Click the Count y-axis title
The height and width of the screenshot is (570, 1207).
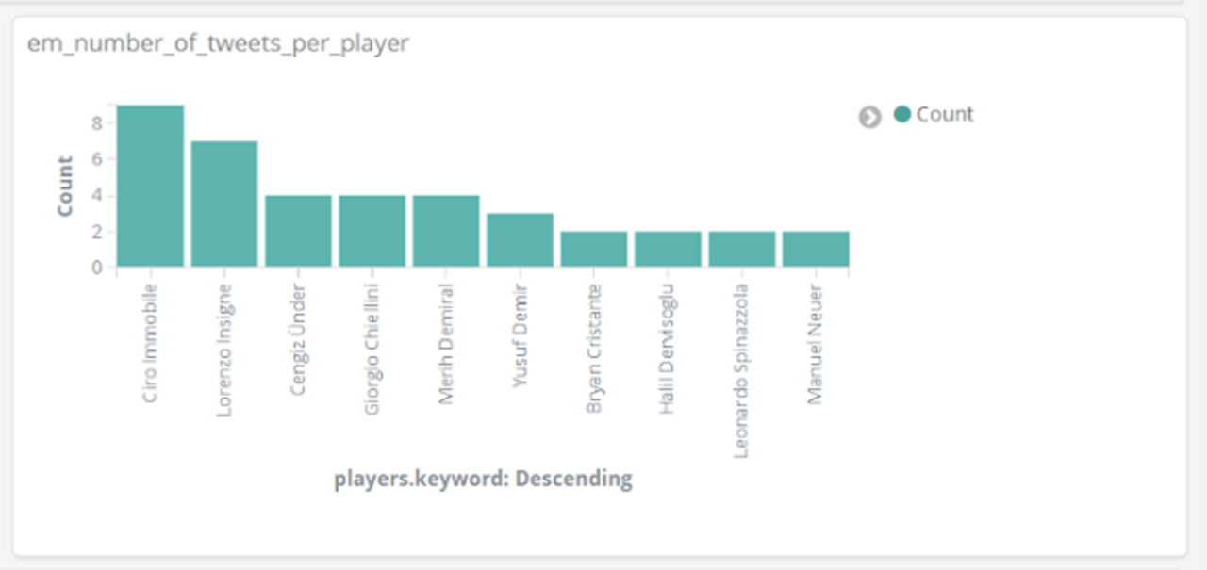(x=65, y=187)
